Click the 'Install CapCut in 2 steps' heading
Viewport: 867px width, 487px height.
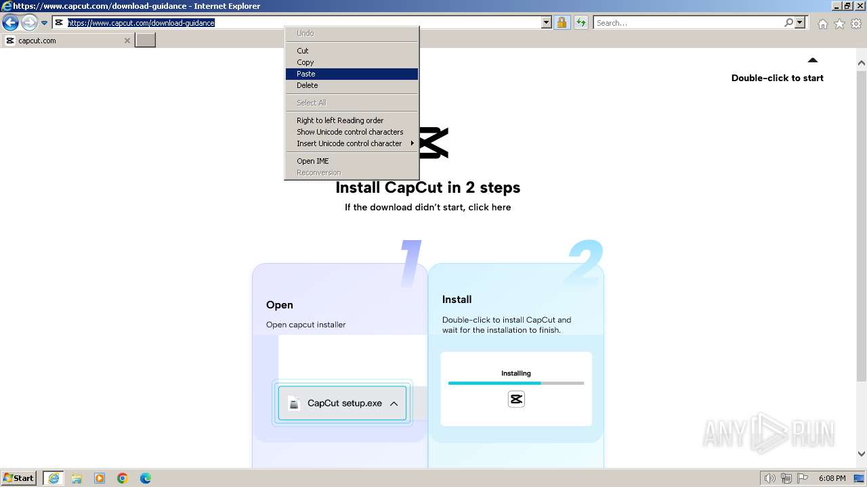[428, 187]
